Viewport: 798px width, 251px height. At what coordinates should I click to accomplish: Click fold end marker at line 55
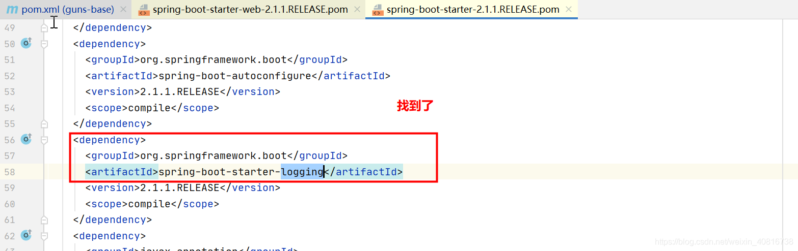44,123
